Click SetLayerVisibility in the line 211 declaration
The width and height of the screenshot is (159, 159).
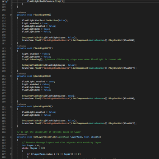(x=45, y=137)
